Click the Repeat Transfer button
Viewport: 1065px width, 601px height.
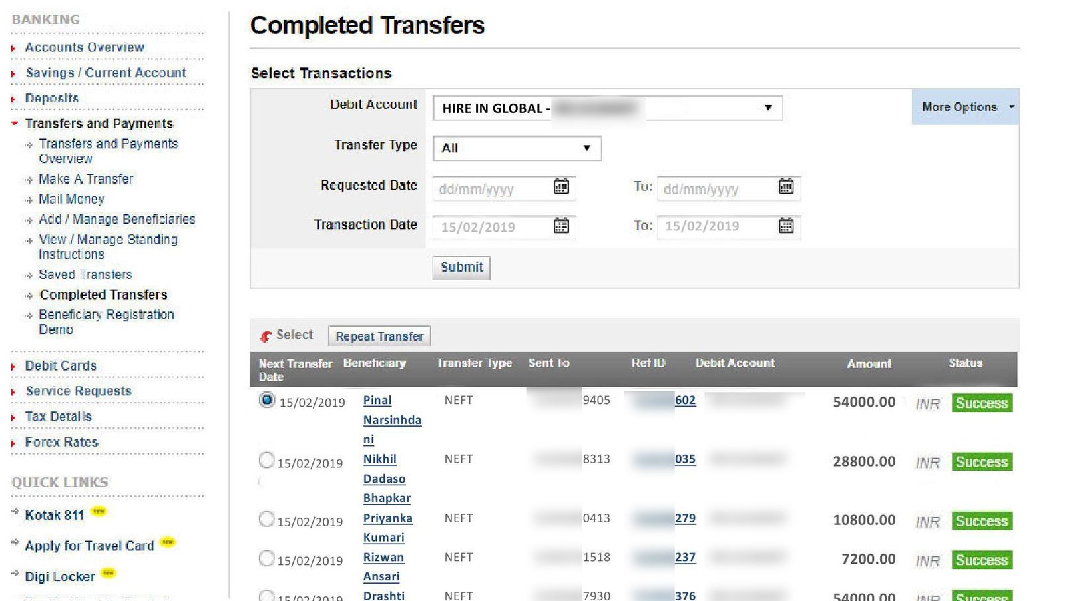[x=379, y=337]
